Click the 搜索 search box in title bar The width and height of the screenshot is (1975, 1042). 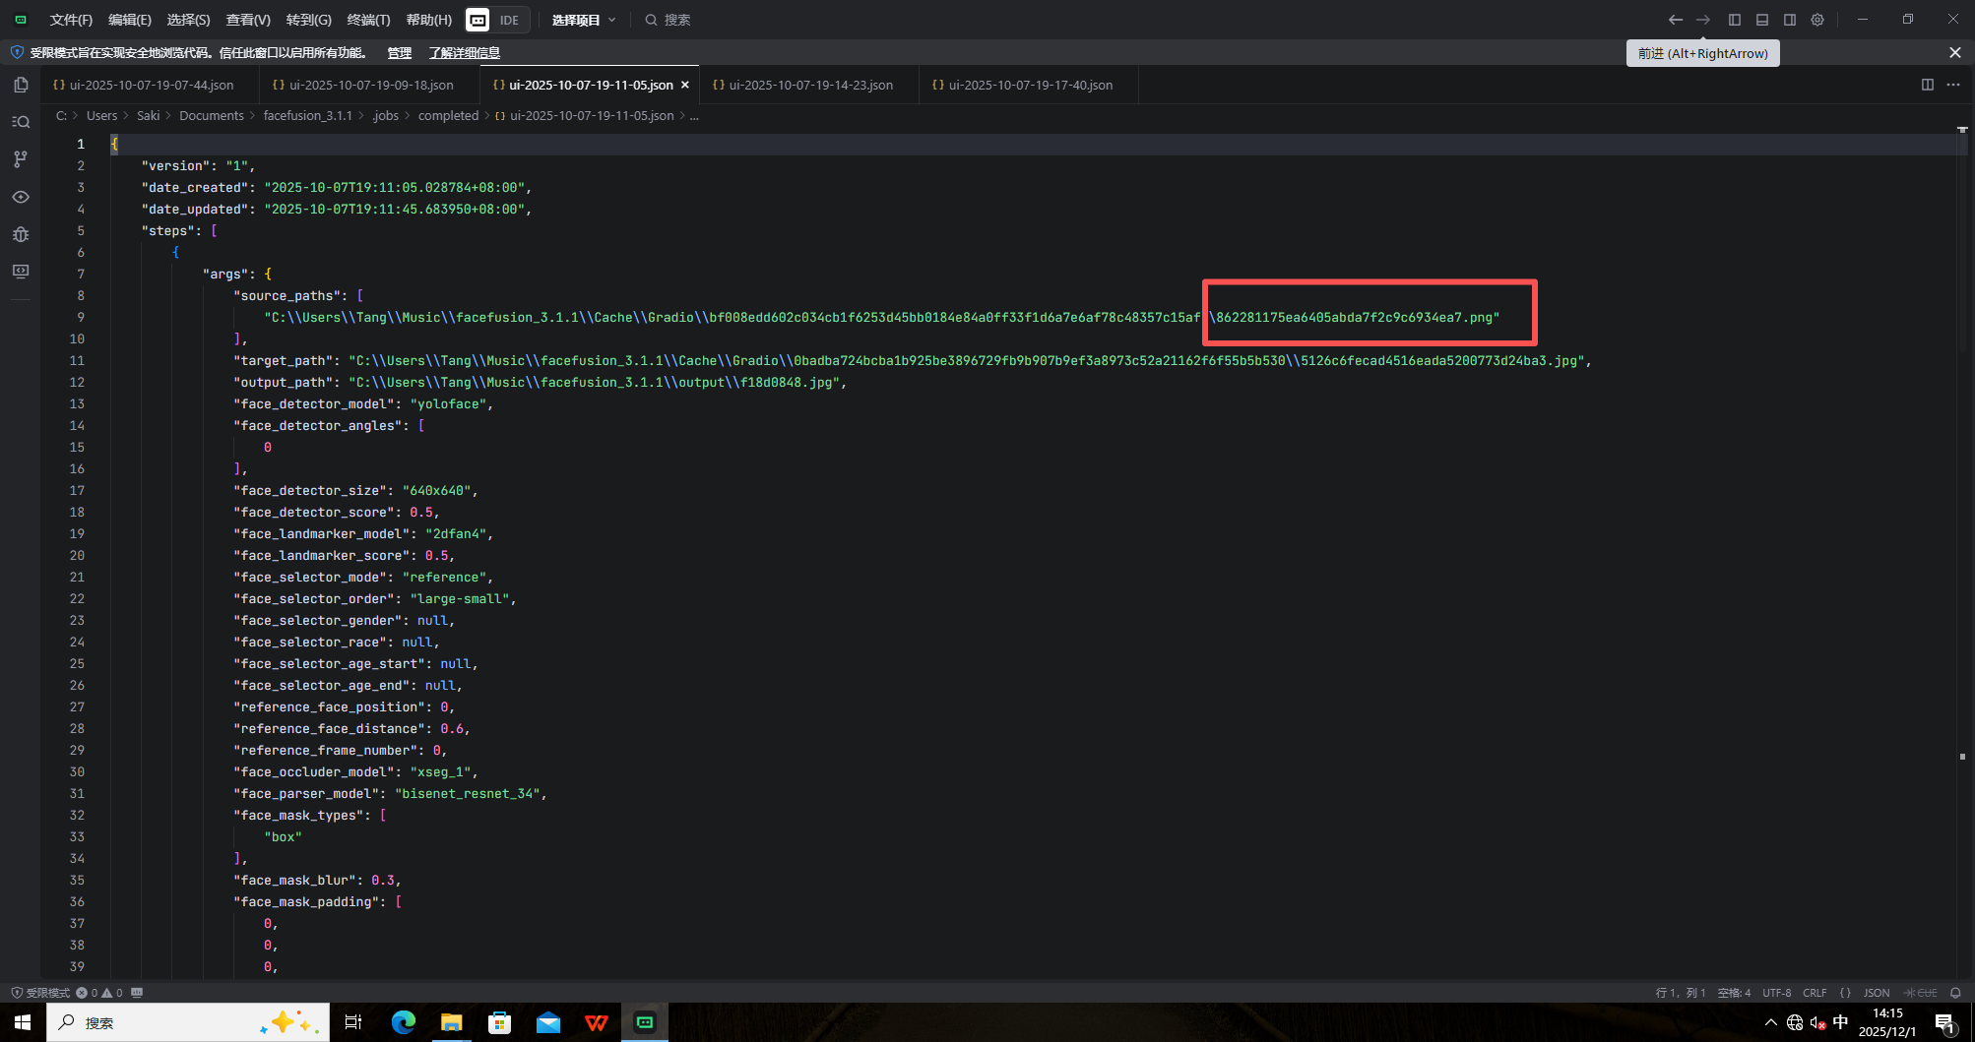(x=669, y=20)
